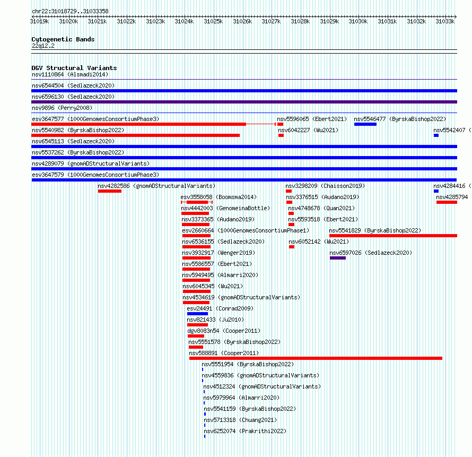Click nsv6052142 (Wu2021) label
This screenshot has width=472, height=457.
(x=319, y=242)
